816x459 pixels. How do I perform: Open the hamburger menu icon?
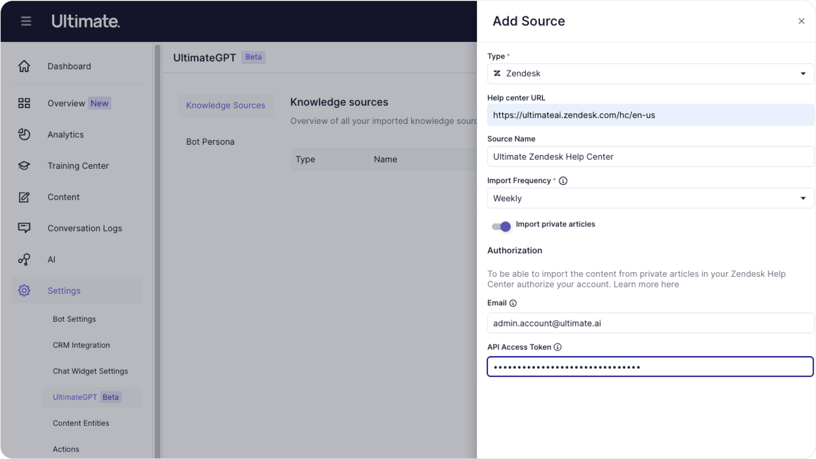26,21
